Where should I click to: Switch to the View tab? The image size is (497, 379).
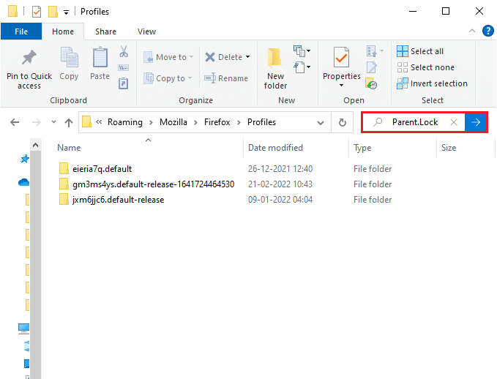146,31
